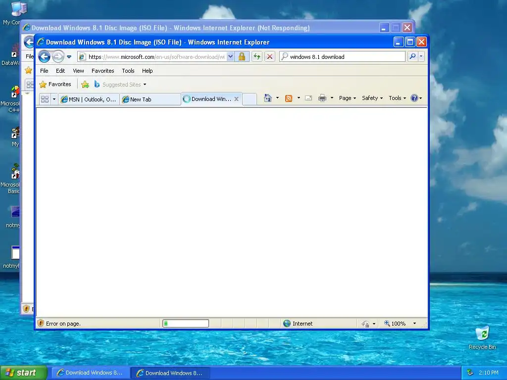Click the Favorites star button

click(55, 84)
